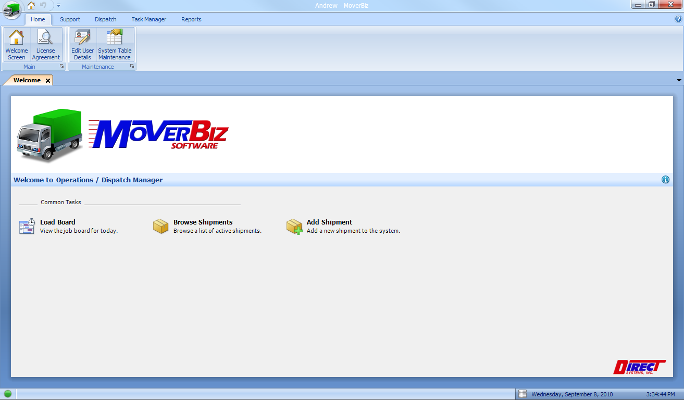Click the home icon in quick access toolbar
Viewport: 684px width, 400px height.
[31, 5]
